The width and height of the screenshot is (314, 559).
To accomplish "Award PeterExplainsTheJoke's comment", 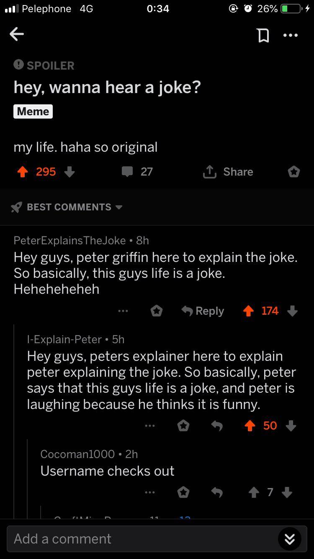I will (x=157, y=311).
